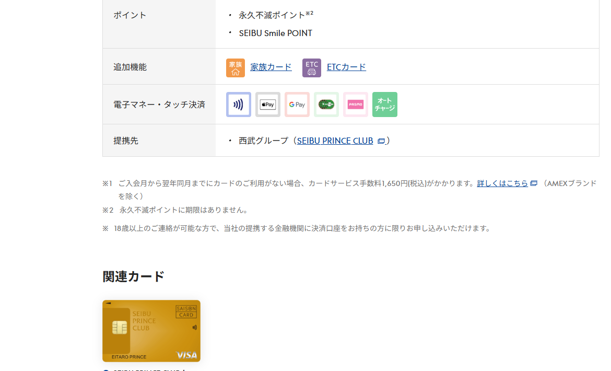Click the footnote about 18歳以上 applicants

coord(297,228)
